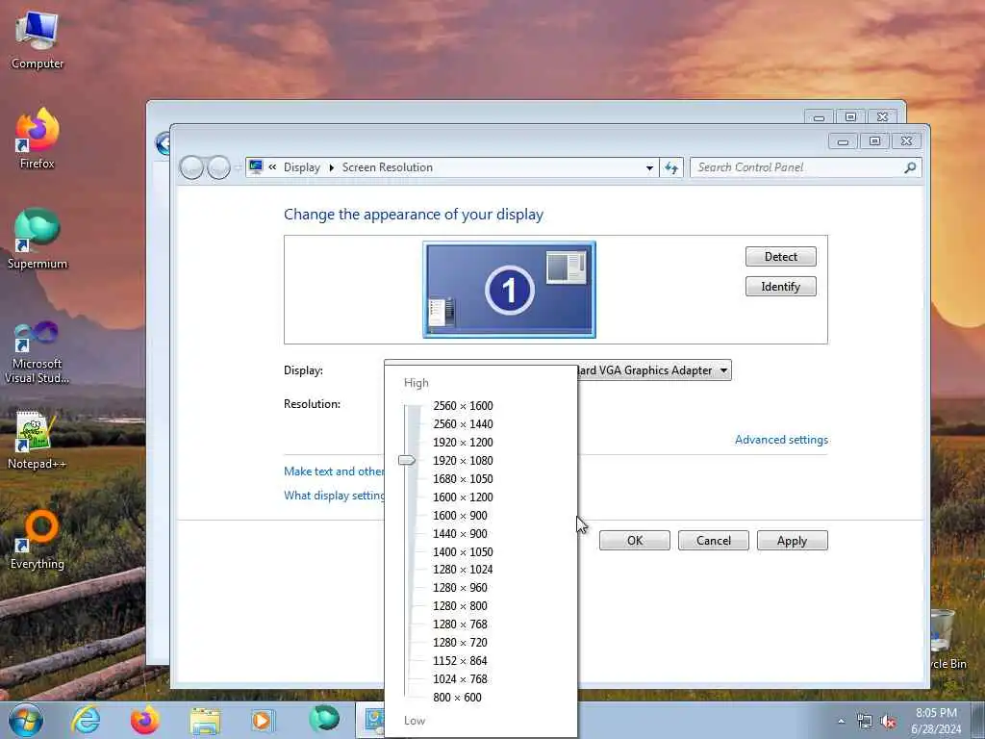985x739 pixels.
Task: Select resolution 1600 × 900
Action: pos(460,516)
